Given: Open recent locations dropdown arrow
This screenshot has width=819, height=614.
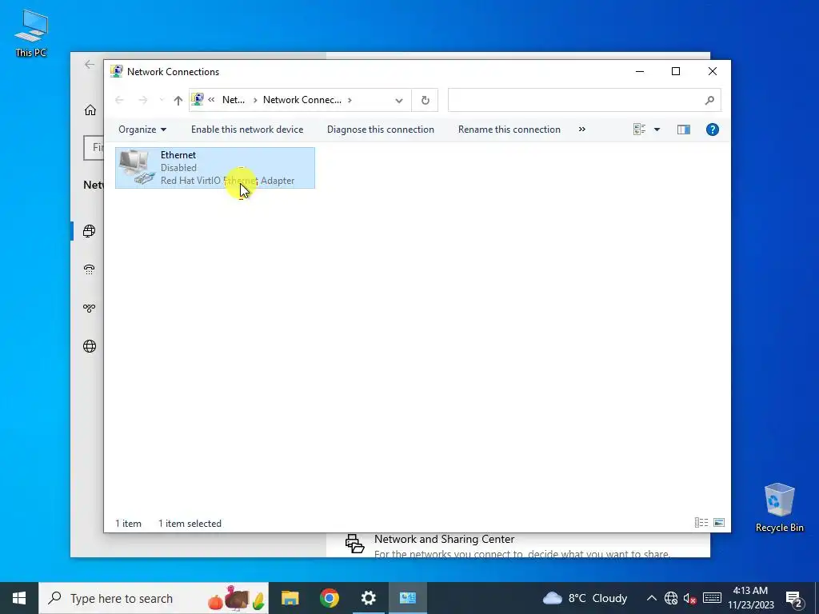Looking at the screenshot, I should tap(162, 100).
